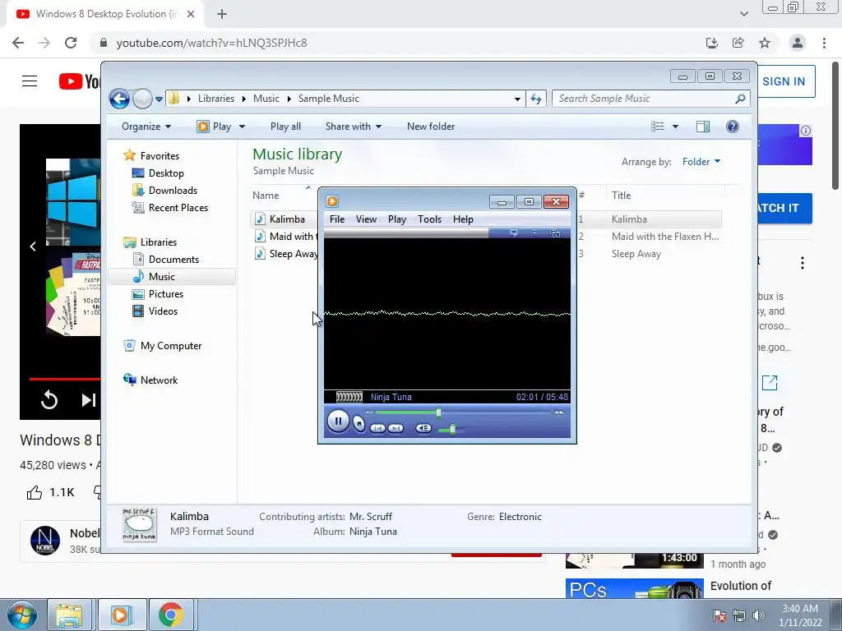This screenshot has height=631, width=842.
Task: Select Documents library in navigation pane
Action: pyautogui.click(x=174, y=260)
